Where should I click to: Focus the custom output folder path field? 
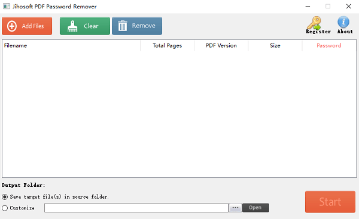136,208
